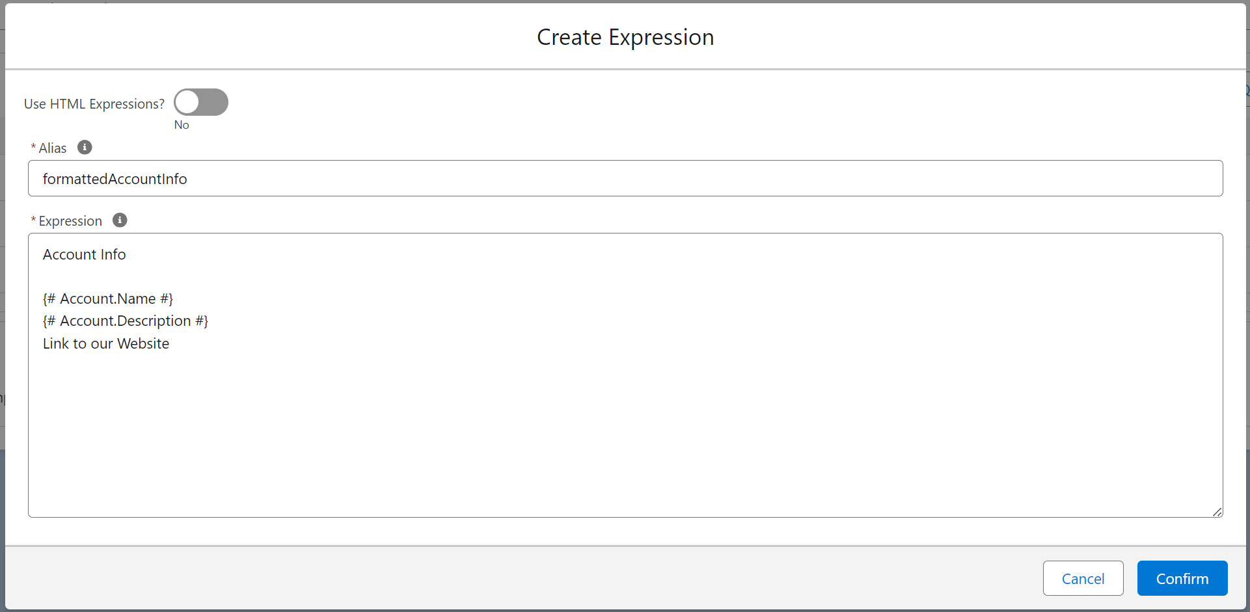The height and width of the screenshot is (612, 1250).
Task: Click the empty gray footer left of Cancel
Action: [521, 578]
